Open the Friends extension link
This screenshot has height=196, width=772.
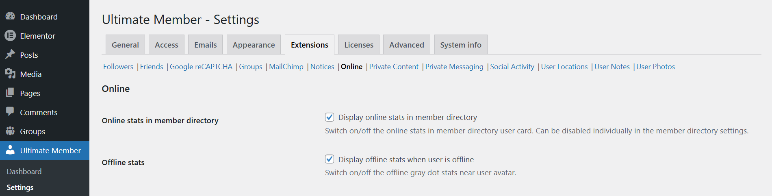click(152, 67)
